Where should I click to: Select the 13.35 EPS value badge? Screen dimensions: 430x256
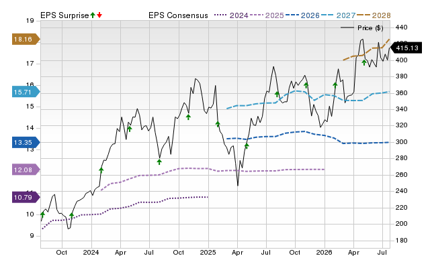[26, 142]
